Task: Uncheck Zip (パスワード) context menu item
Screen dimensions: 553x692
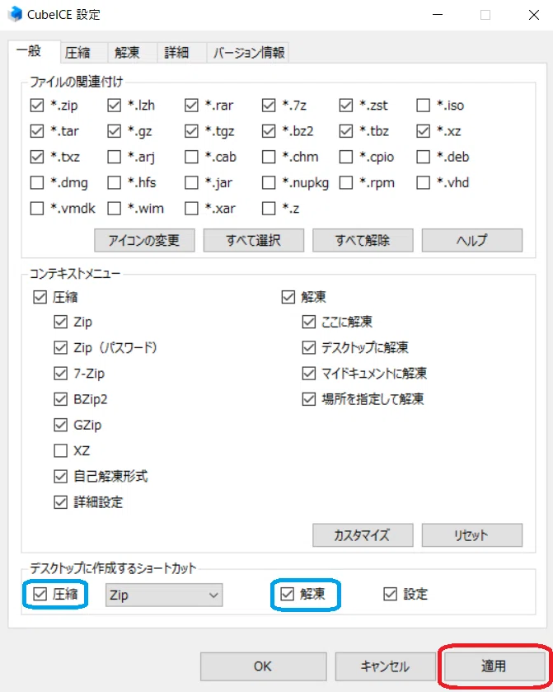Action: click(60, 348)
